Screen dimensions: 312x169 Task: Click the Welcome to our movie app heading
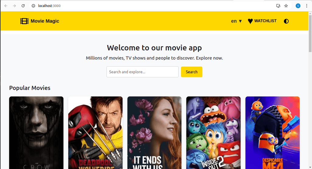pyautogui.click(x=154, y=48)
